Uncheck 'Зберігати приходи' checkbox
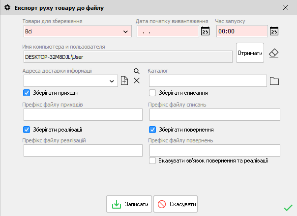 [27, 92]
